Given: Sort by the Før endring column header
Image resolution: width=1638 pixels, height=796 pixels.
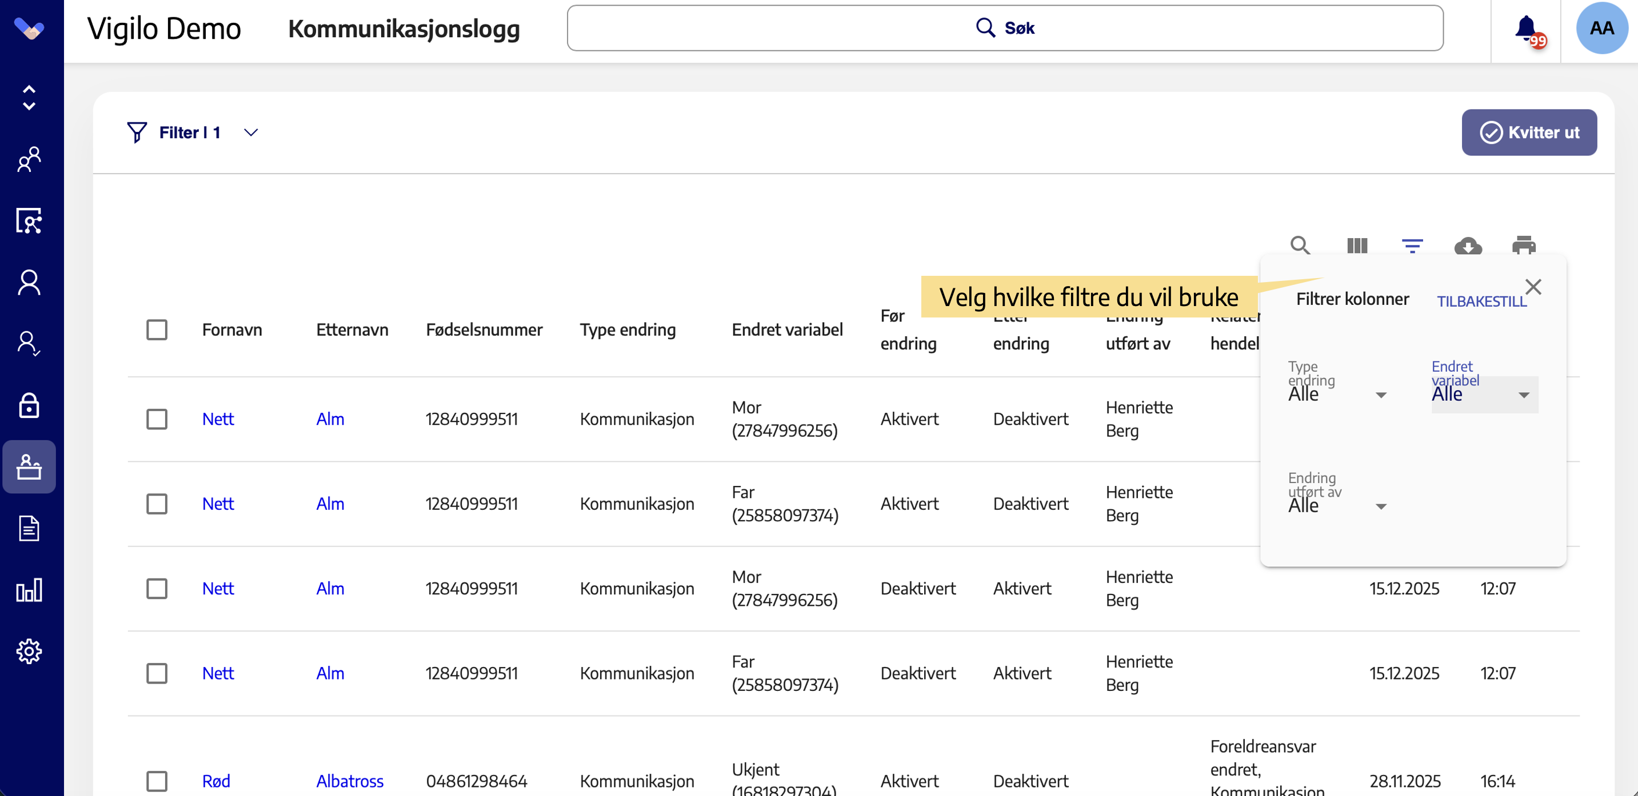Looking at the screenshot, I should pos(909,329).
